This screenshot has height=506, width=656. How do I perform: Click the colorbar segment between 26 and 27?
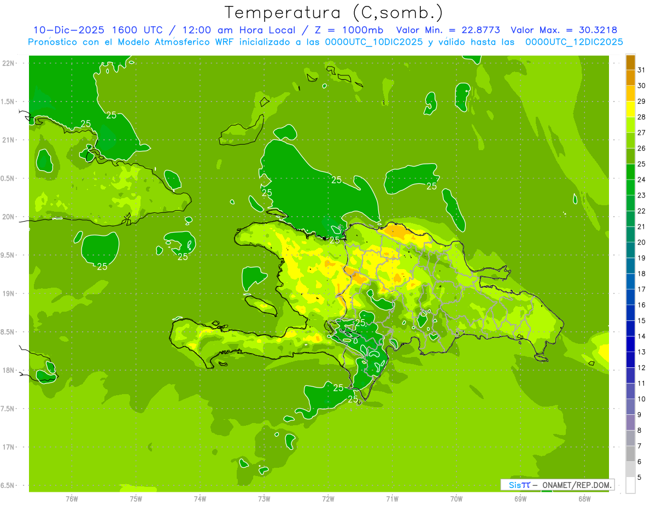tap(630, 141)
